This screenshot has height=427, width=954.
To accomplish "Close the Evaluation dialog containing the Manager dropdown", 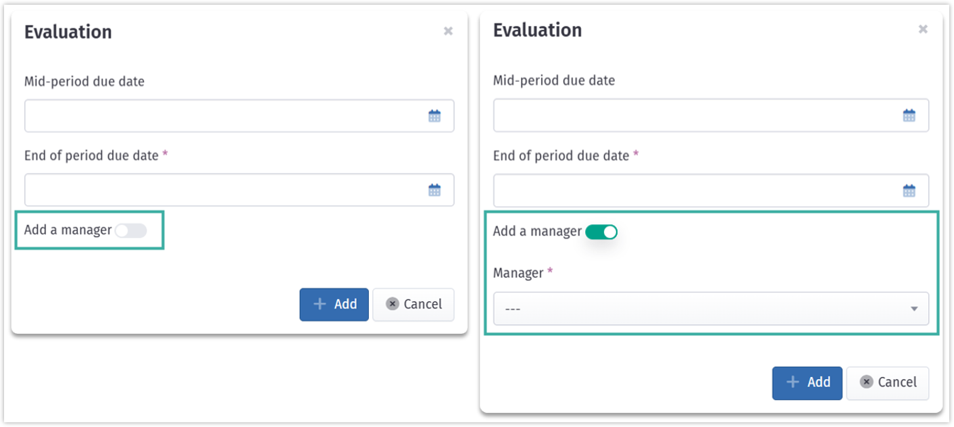I will pyautogui.click(x=923, y=29).
